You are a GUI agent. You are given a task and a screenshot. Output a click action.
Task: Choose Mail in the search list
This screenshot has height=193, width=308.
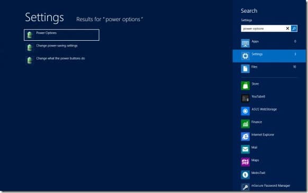[254, 148]
